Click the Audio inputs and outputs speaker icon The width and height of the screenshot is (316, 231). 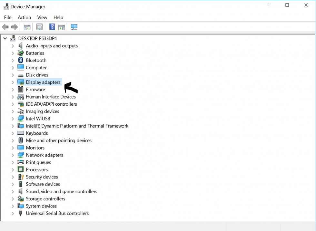21,46
